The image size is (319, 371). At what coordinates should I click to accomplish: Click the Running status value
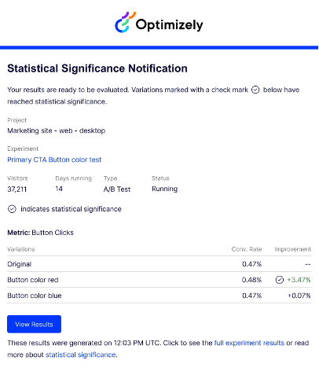tap(165, 189)
